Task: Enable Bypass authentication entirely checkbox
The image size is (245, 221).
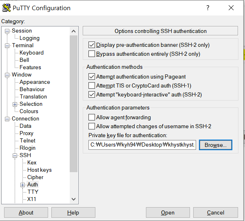Action: (x=92, y=54)
